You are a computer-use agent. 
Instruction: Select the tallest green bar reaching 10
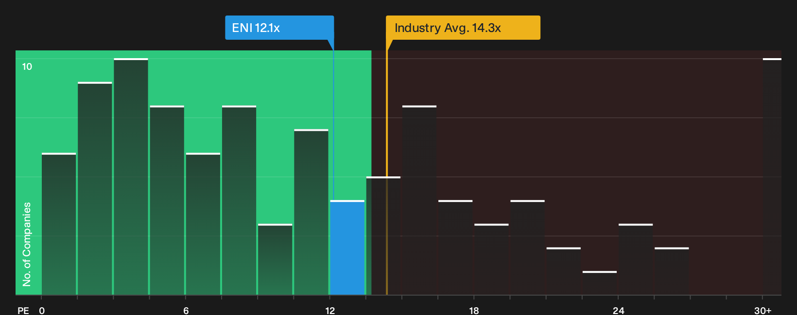tap(131, 176)
